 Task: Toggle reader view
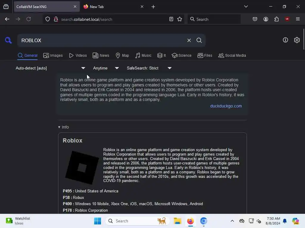(171, 19)
